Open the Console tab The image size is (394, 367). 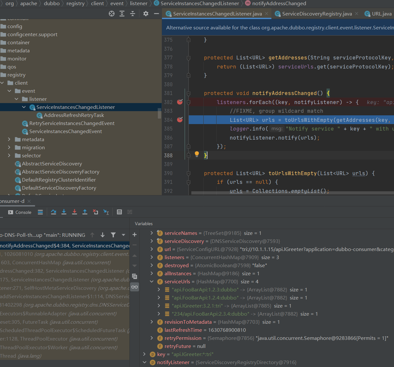(20, 212)
